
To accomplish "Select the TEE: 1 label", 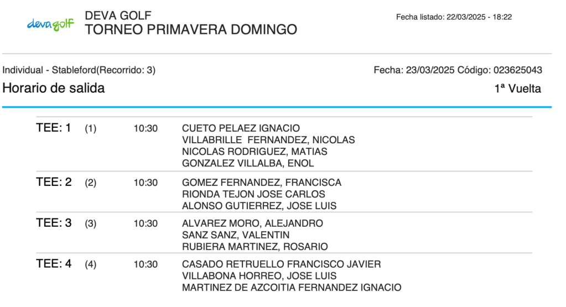I will tap(54, 128).
